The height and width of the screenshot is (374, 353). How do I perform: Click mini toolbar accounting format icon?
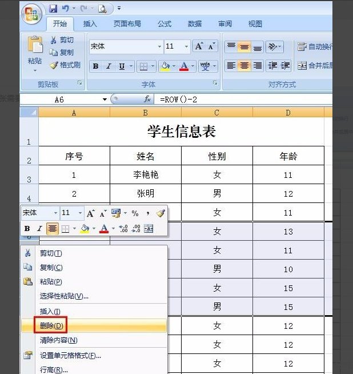[x=116, y=213]
